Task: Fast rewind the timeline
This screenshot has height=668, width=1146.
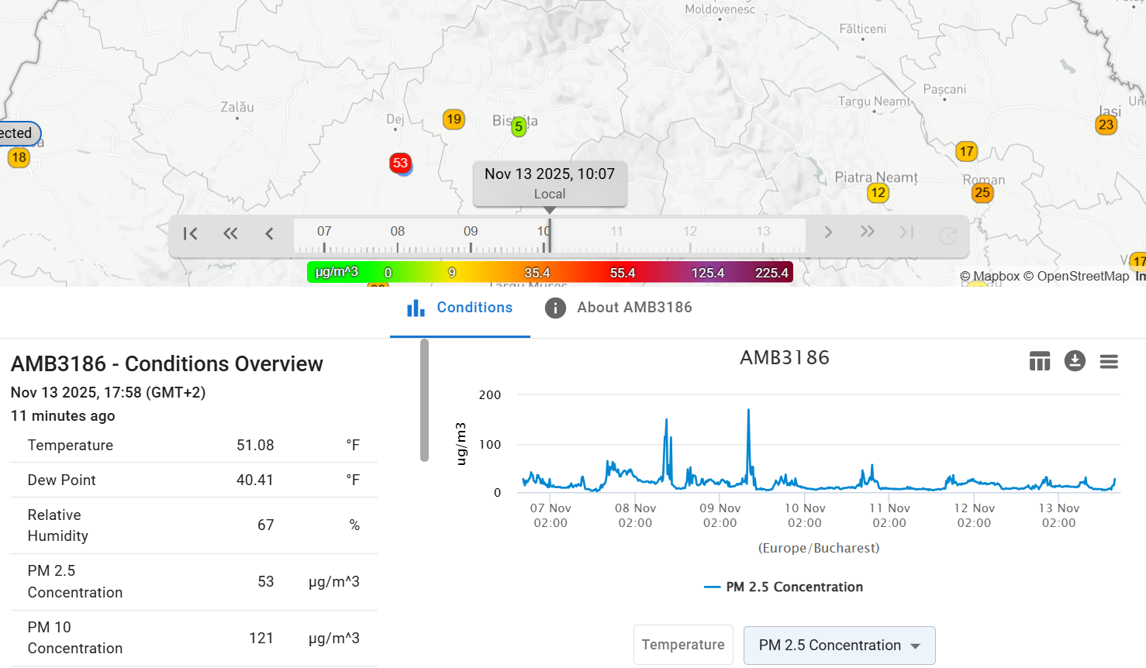Action: 230,232
